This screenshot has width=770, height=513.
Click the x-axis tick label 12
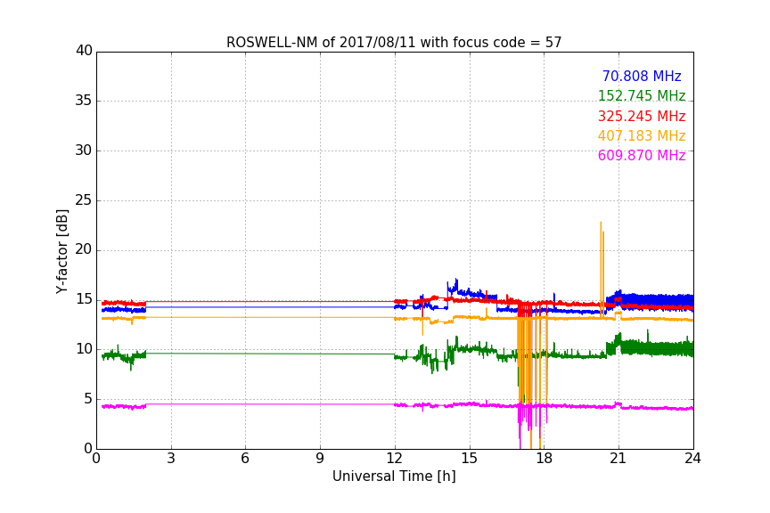(x=394, y=459)
